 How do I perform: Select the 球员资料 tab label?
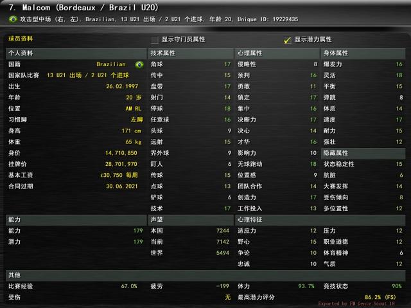[21, 39]
